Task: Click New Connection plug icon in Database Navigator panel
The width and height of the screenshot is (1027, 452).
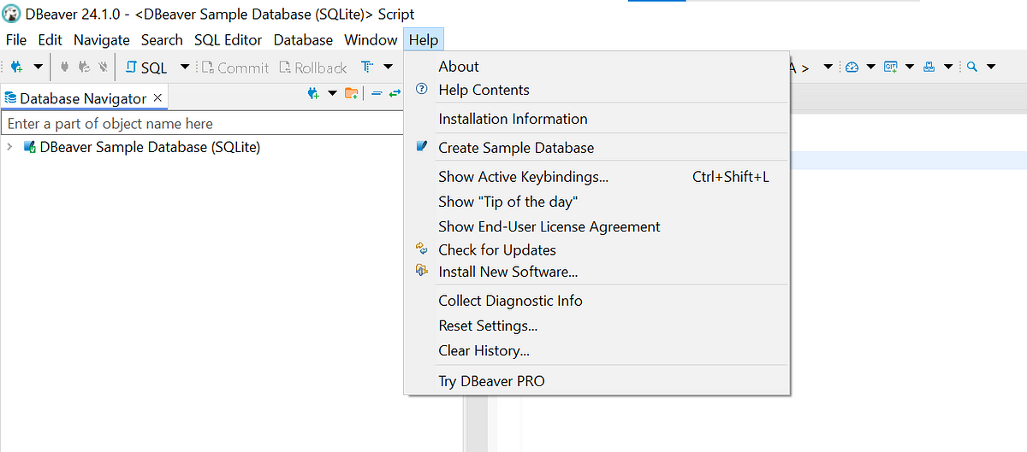Action: (313, 93)
